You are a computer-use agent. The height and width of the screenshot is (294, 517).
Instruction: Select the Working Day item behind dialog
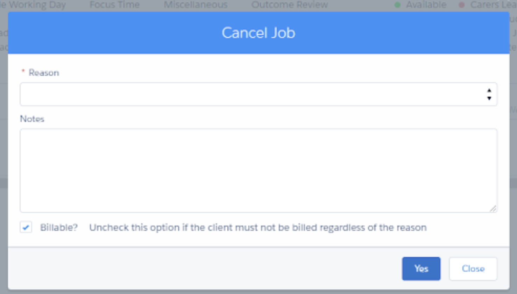[x=37, y=5]
